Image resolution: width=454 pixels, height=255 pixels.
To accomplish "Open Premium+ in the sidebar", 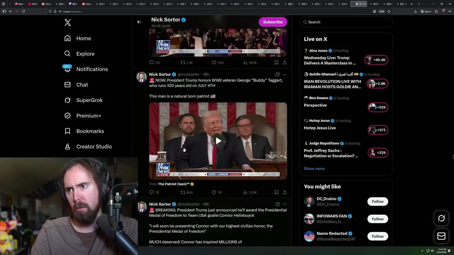I will point(83,116).
